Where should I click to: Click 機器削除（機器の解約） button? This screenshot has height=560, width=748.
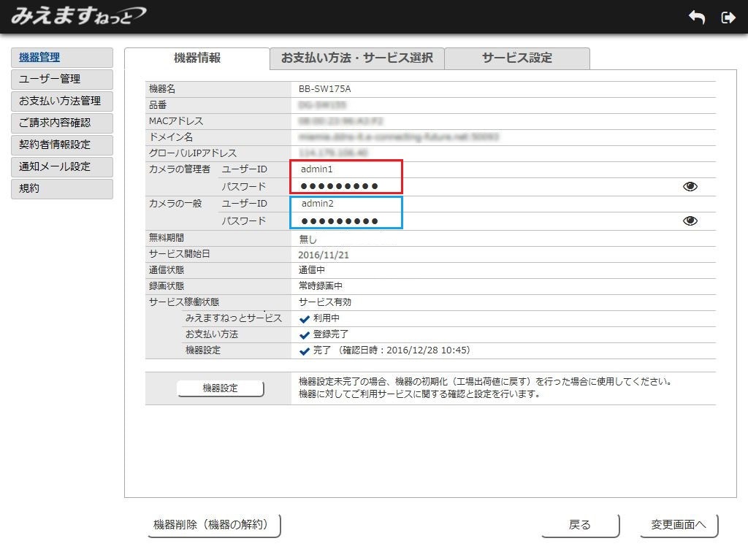(x=214, y=525)
